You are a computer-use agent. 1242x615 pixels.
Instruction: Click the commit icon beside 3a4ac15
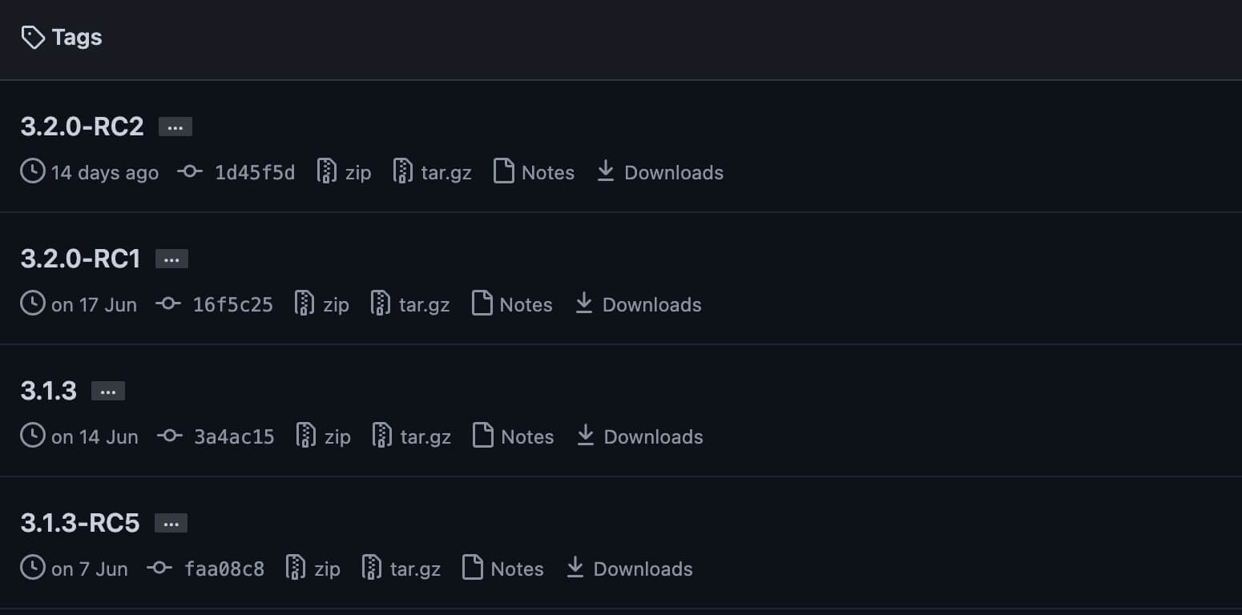pyautogui.click(x=169, y=436)
